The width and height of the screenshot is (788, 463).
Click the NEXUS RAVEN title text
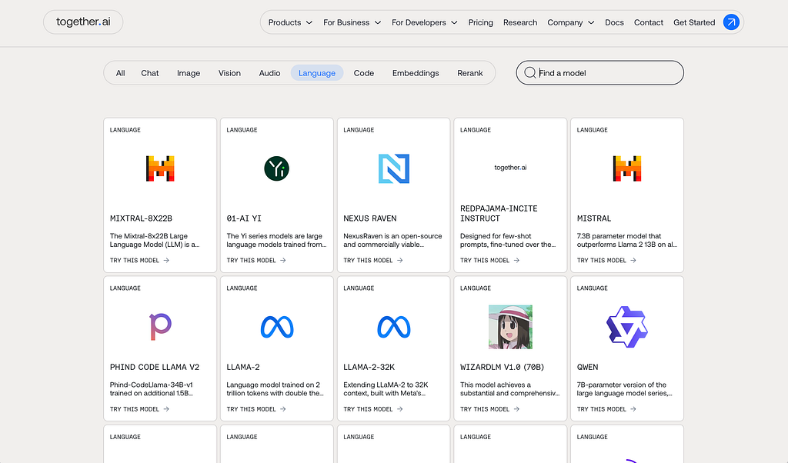370,218
